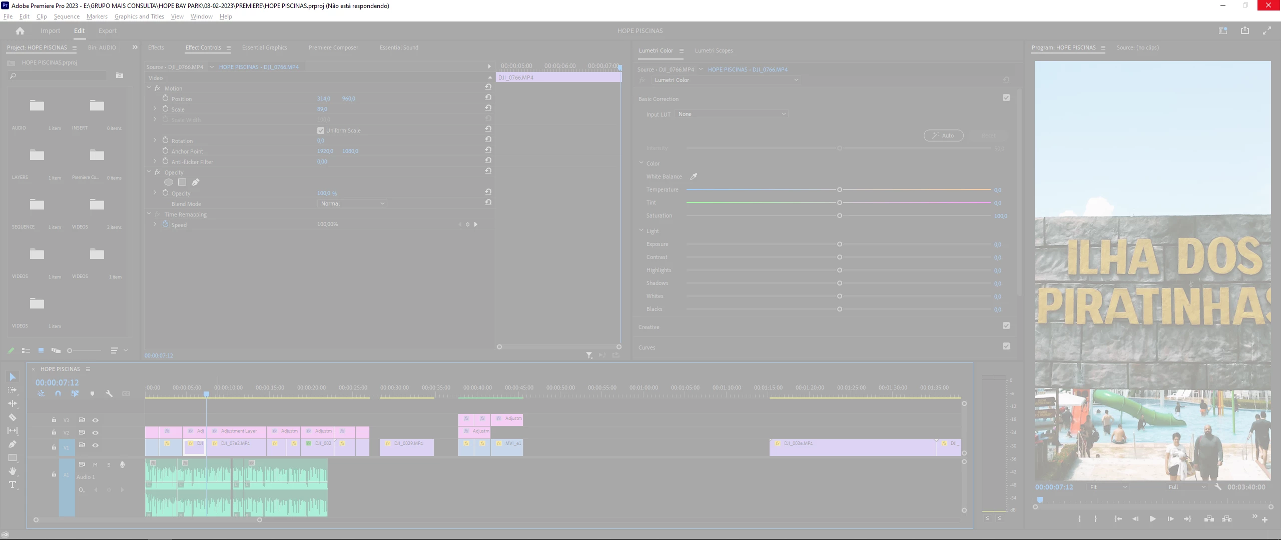This screenshot has width=1281, height=540.
Task: Collapse the Motion effect group
Action: pyautogui.click(x=149, y=88)
